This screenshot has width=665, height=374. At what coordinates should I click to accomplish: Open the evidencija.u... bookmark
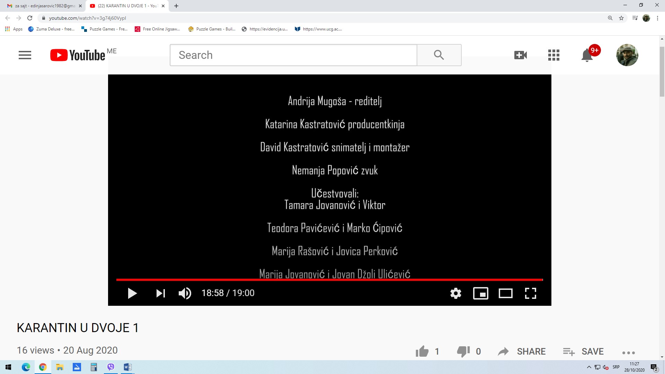pos(265,29)
